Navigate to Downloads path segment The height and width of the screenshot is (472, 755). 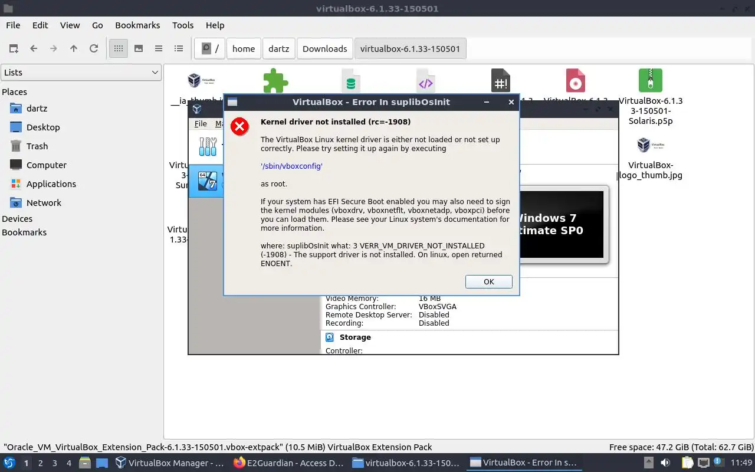coord(325,49)
